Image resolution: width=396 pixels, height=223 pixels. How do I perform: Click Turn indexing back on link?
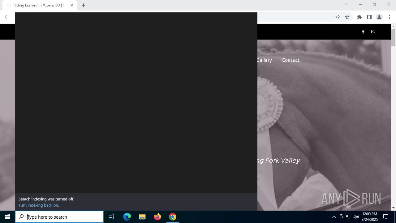coord(39,205)
